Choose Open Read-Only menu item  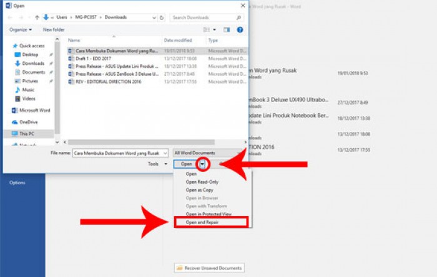click(202, 182)
